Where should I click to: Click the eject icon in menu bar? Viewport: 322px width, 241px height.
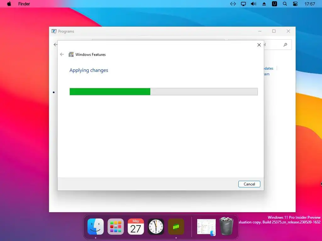coord(264,4)
